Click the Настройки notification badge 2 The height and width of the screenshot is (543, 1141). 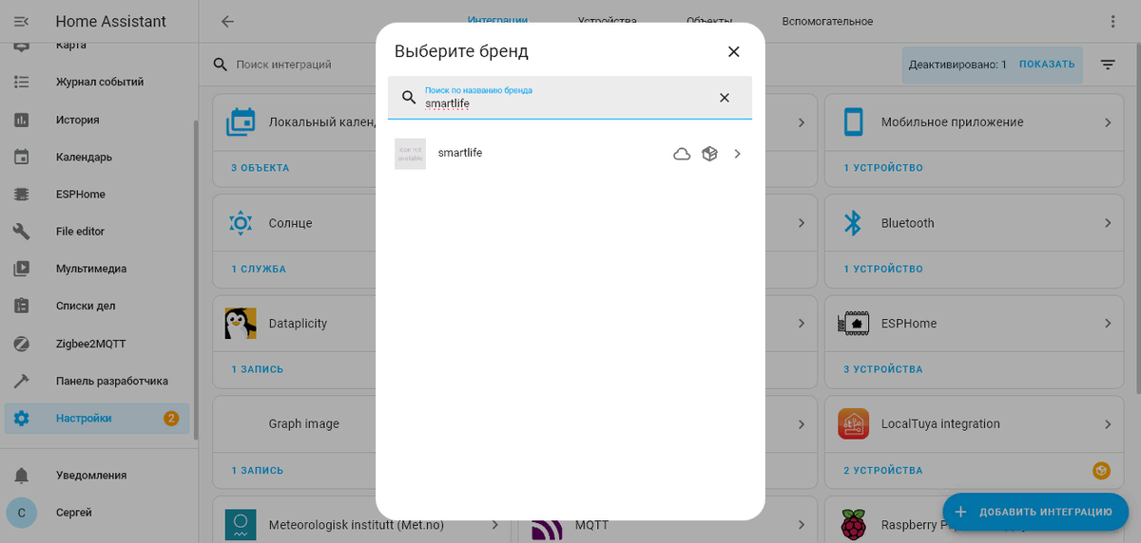coord(171,419)
